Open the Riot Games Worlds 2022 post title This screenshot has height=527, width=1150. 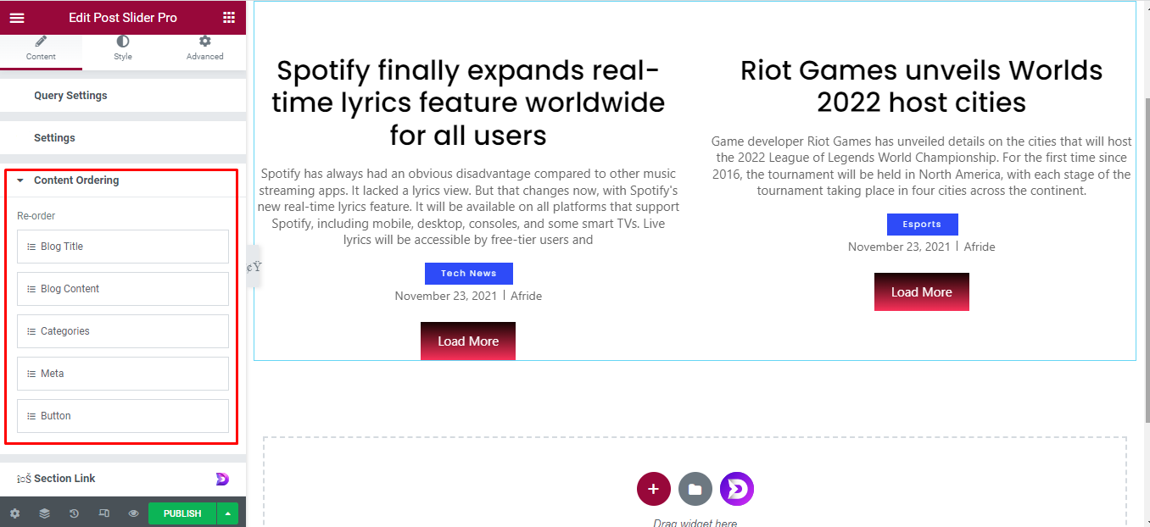[x=922, y=86]
